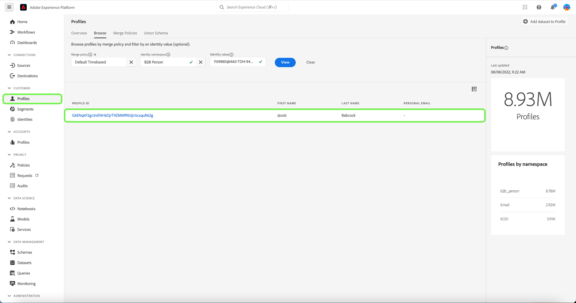
Task: Click Add dataset to Profile
Action: click(x=545, y=22)
